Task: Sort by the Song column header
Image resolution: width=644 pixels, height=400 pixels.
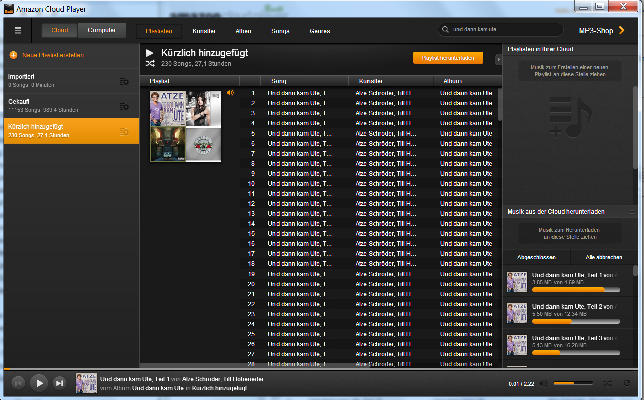Action: click(305, 81)
